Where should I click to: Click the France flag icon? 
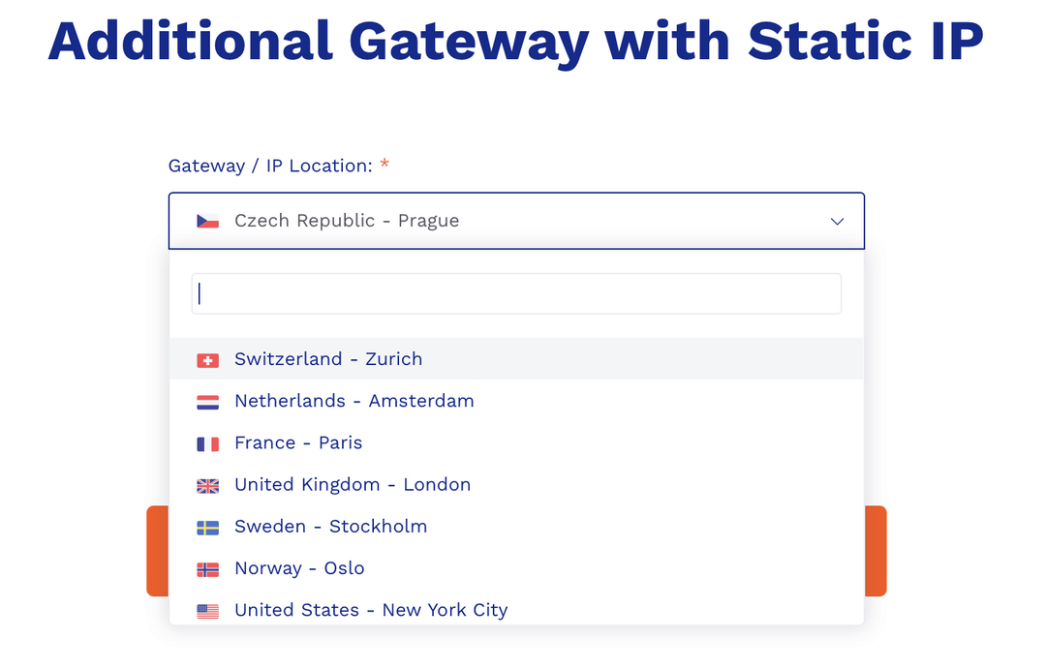tap(207, 442)
